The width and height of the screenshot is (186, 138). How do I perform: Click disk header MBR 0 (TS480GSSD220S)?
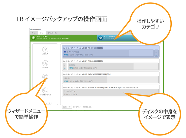click(83, 48)
